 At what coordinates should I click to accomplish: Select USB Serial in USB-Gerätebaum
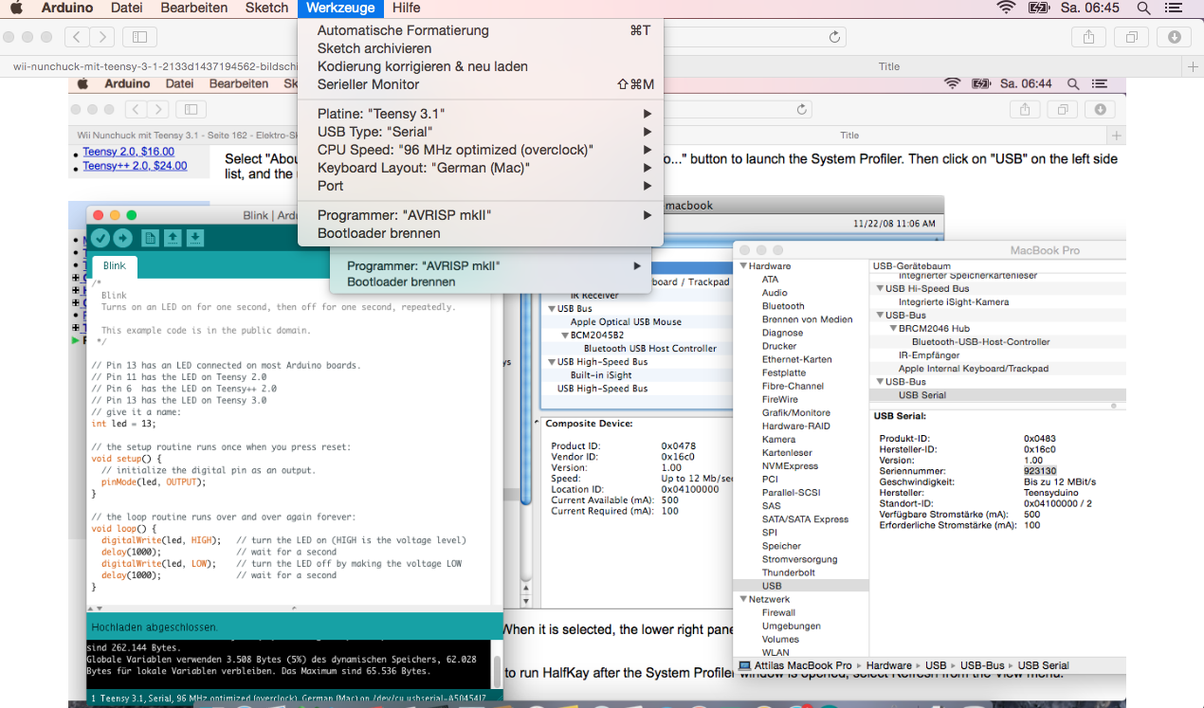(999, 395)
